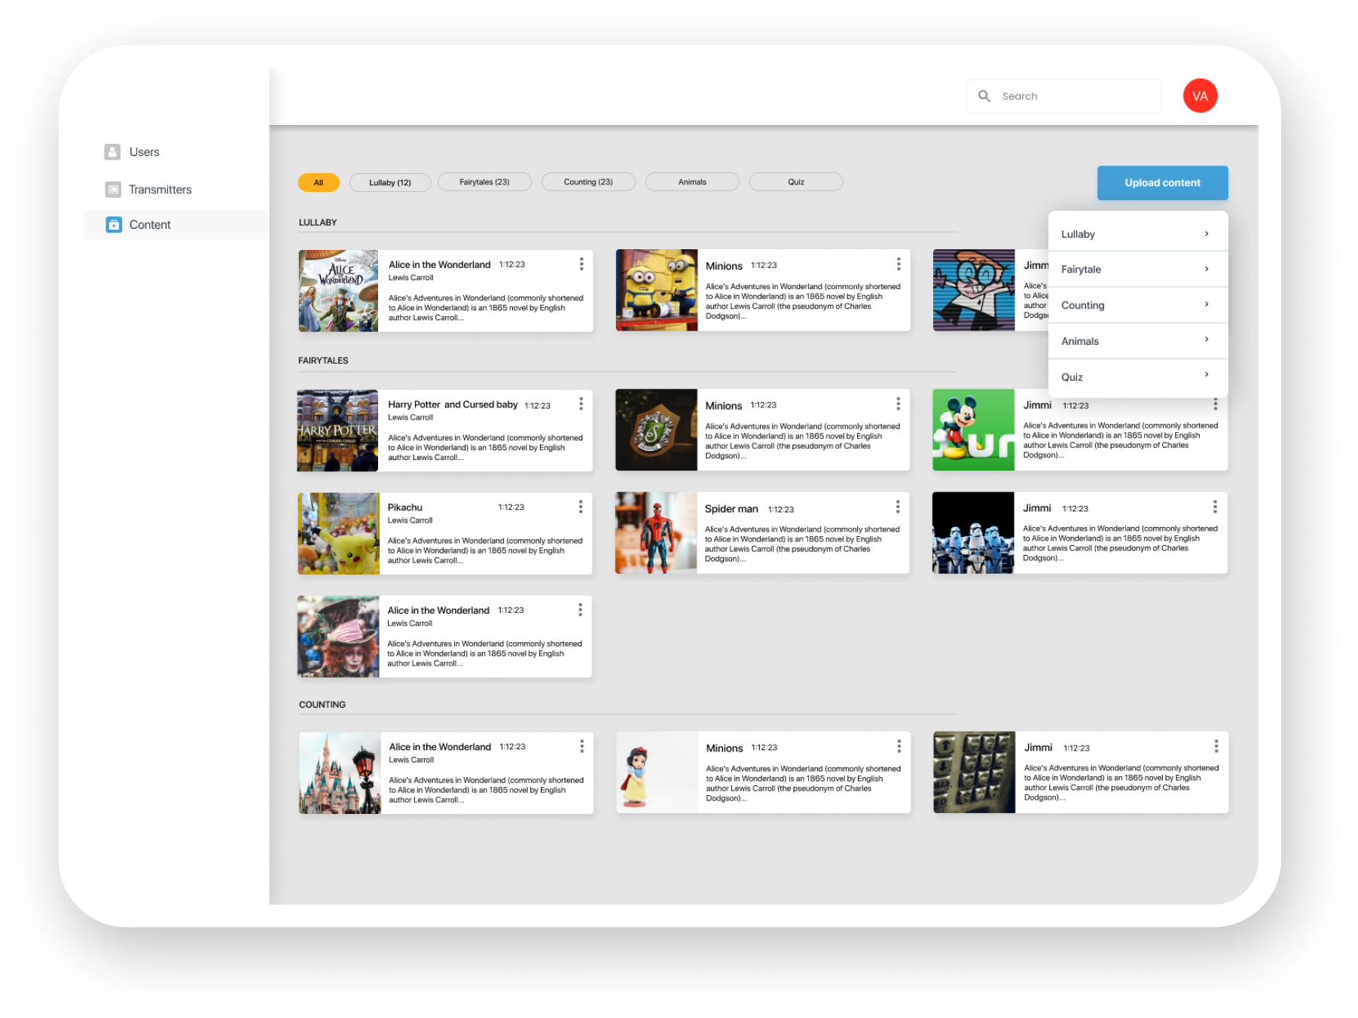Select the Animals filter chip

pyautogui.click(x=692, y=182)
